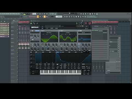Select the ENV 2 tab
The width and height of the screenshot is (132, 99).
coord(43,52)
